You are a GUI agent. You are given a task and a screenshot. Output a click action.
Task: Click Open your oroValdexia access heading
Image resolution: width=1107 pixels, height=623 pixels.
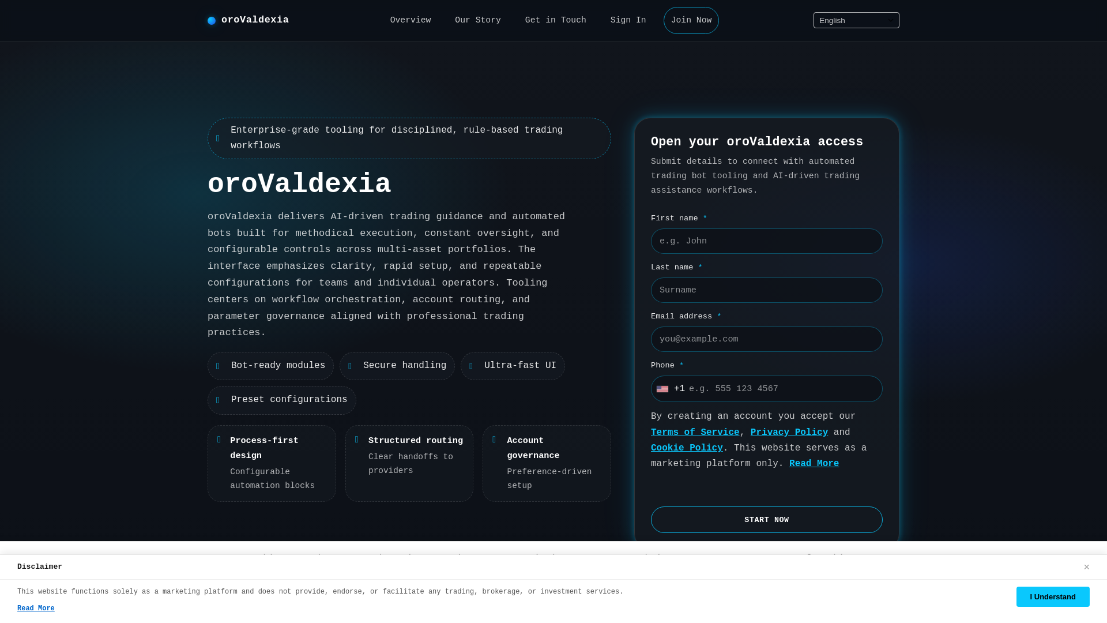[x=757, y=142]
